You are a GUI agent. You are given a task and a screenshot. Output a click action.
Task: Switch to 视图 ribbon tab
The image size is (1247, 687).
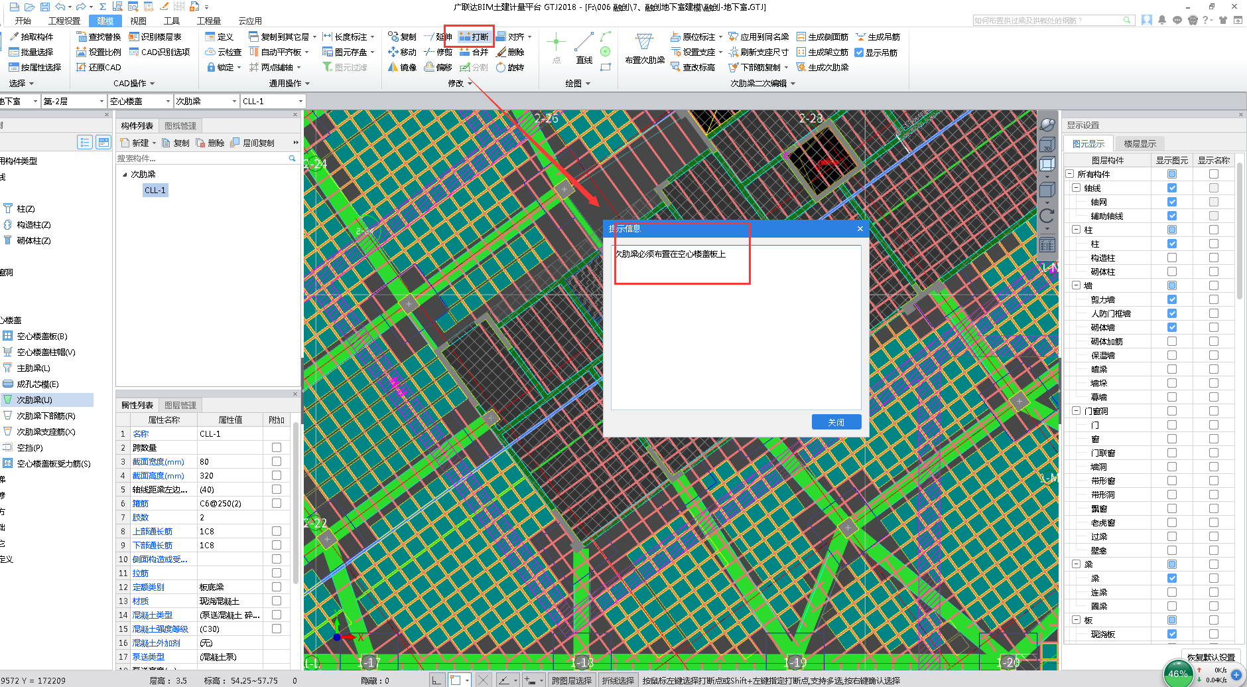[139, 21]
